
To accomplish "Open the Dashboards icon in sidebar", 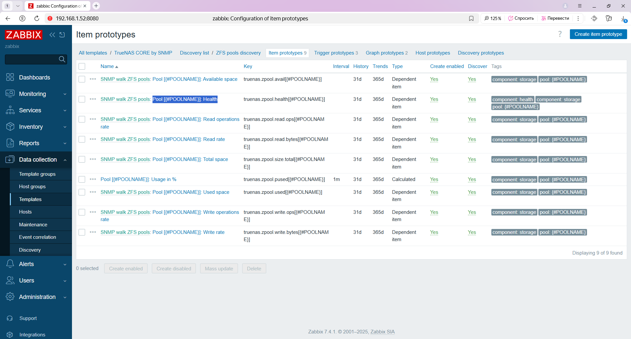I will [10, 77].
